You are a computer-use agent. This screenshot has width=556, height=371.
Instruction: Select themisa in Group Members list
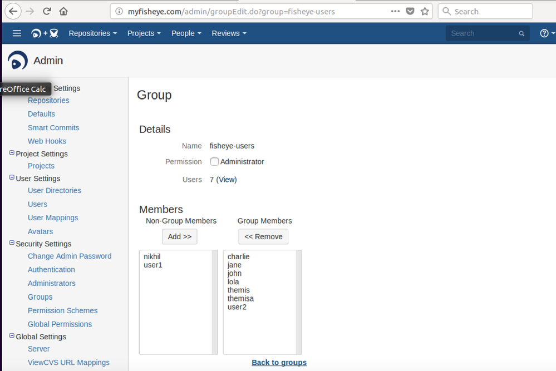[241, 299]
